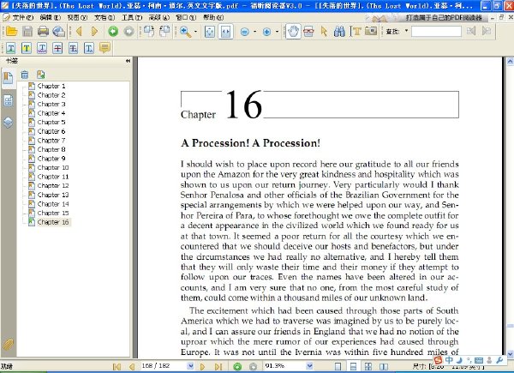The height and width of the screenshot is (373, 514).
Task: Go to next page with yellow right arrow
Action: tap(95, 32)
